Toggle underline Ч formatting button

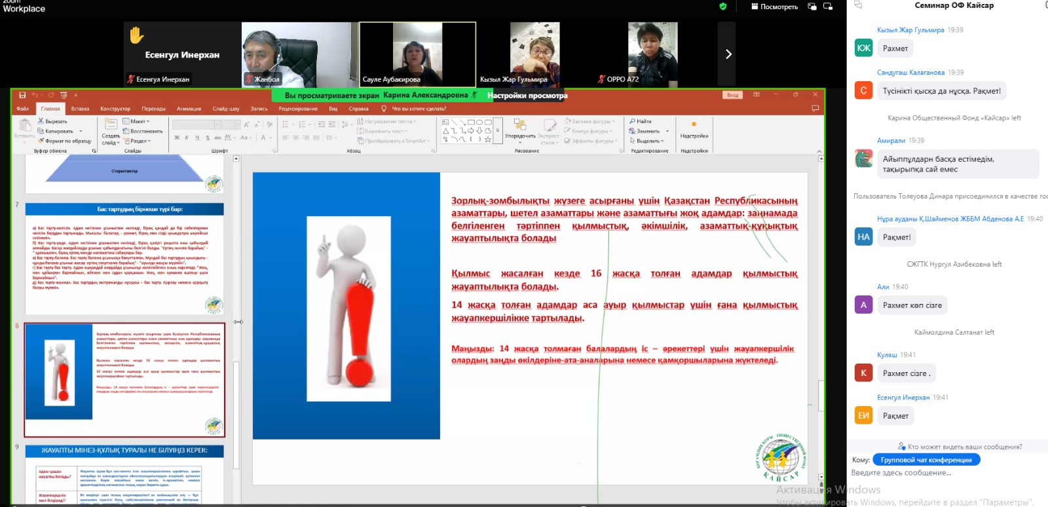pyautogui.click(x=197, y=138)
